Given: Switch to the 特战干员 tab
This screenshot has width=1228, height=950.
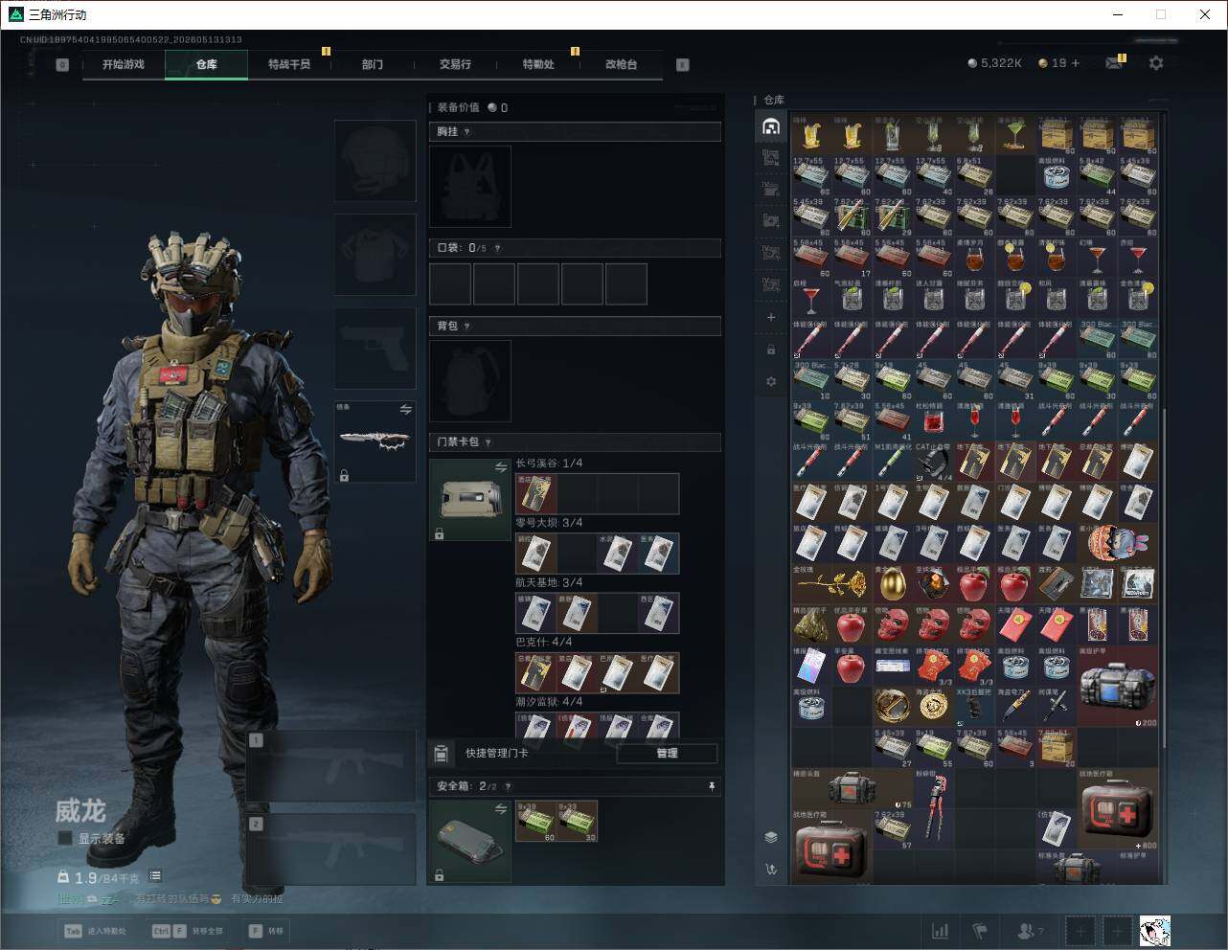Looking at the screenshot, I should 289,64.
